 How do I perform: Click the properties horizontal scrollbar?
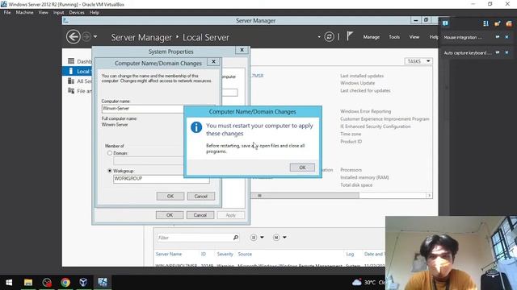tap(305, 196)
